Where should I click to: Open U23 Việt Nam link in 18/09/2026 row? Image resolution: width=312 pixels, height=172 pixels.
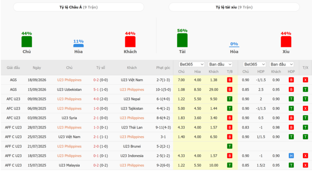pos(132,80)
